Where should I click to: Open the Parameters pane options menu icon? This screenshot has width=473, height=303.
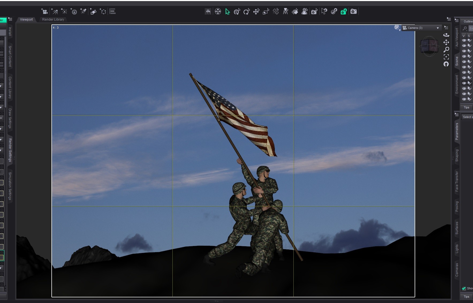pyautogui.click(x=457, y=114)
